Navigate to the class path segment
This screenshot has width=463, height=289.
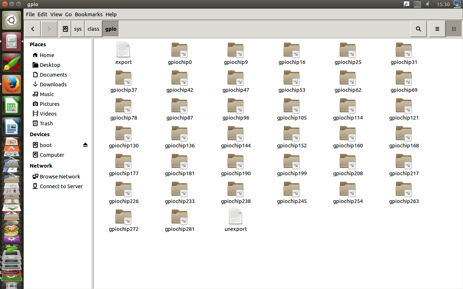tap(93, 29)
